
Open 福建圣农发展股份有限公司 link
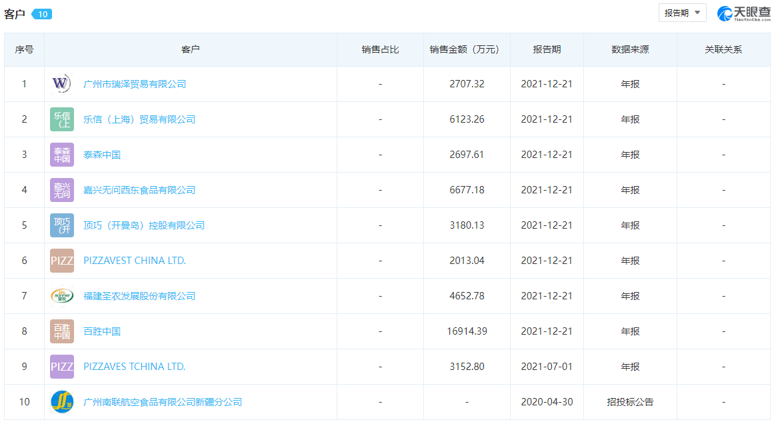pos(139,295)
